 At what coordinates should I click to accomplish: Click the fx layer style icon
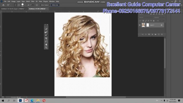146,34
